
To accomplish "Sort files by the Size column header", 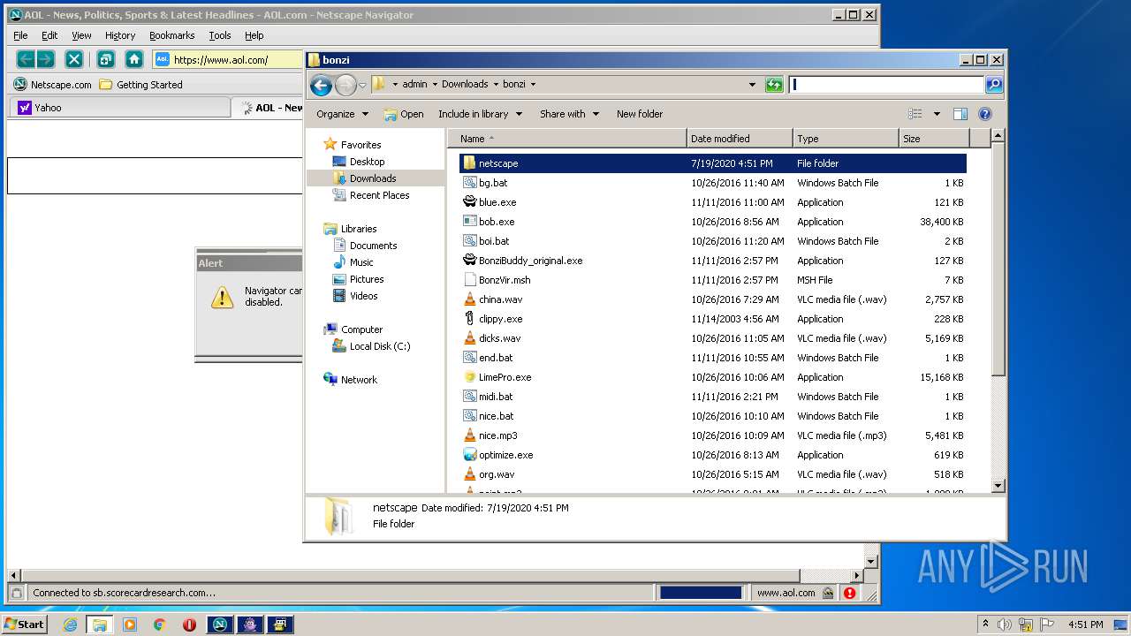I will pos(934,139).
